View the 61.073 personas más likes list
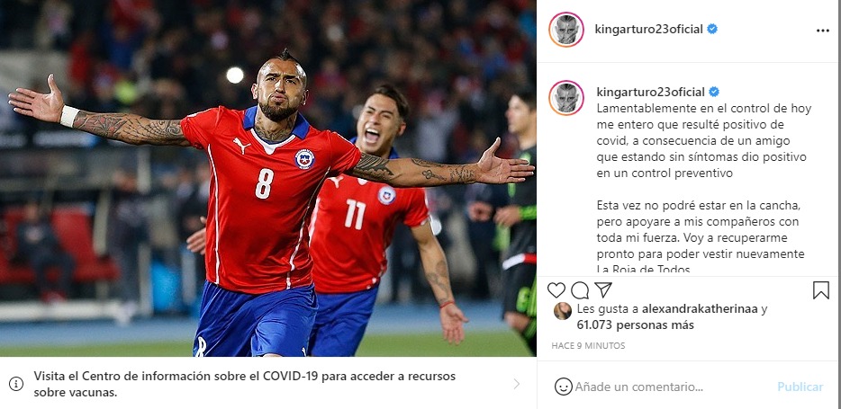Viewport: 841px width, 409px height. 635,325
